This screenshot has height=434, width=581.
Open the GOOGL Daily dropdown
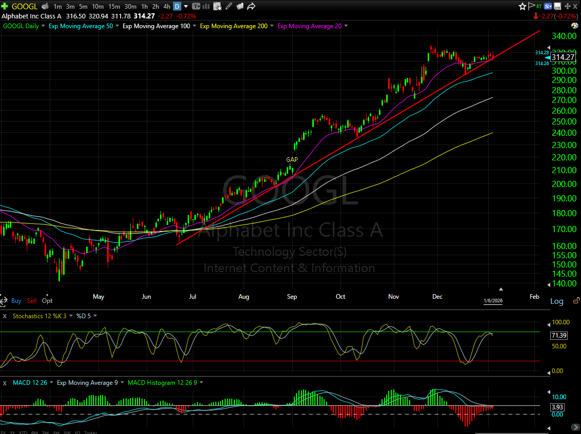click(x=43, y=26)
